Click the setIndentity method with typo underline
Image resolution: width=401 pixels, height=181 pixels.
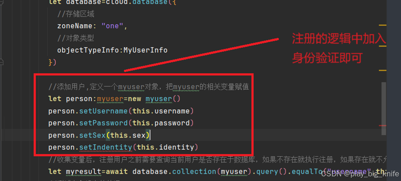(x=105, y=147)
